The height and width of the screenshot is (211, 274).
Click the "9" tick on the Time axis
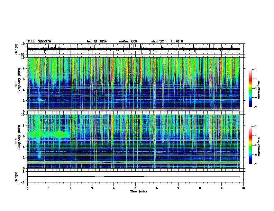click(x=221, y=188)
